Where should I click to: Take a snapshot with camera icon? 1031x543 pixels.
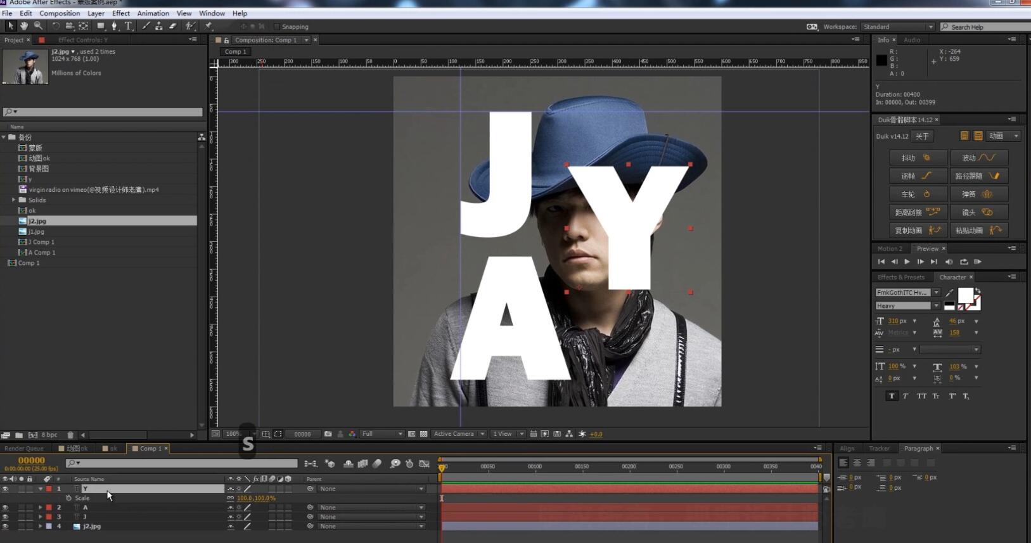click(x=328, y=434)
